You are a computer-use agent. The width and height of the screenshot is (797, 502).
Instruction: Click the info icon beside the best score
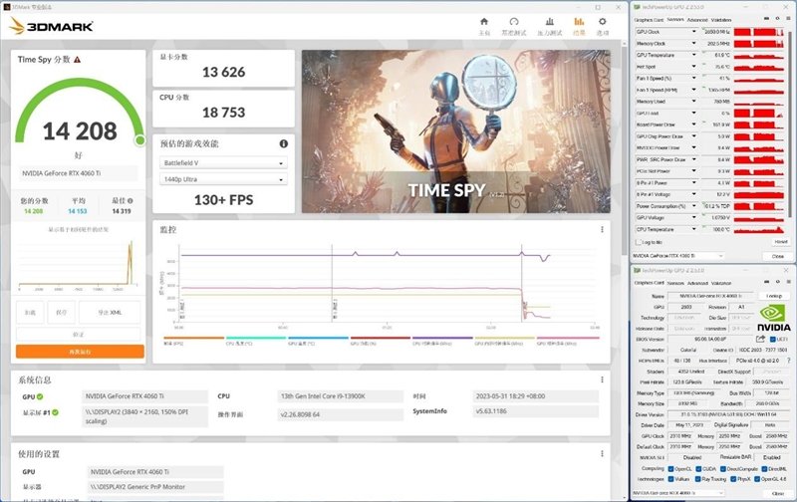131,200
